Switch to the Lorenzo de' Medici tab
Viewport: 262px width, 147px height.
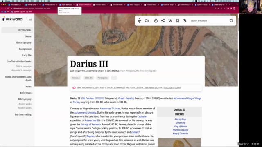pyautogui.click(x=117, y=5)
